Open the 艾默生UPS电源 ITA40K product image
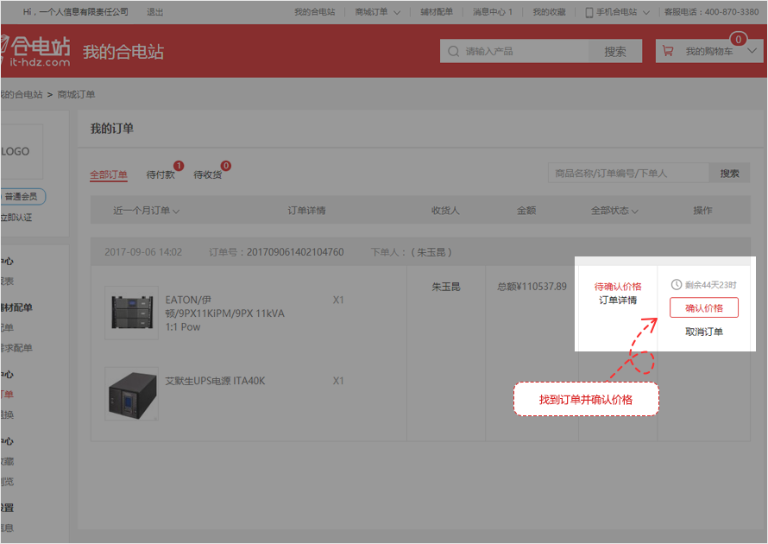Screen dimensions: 768x544 pos(131,394)
